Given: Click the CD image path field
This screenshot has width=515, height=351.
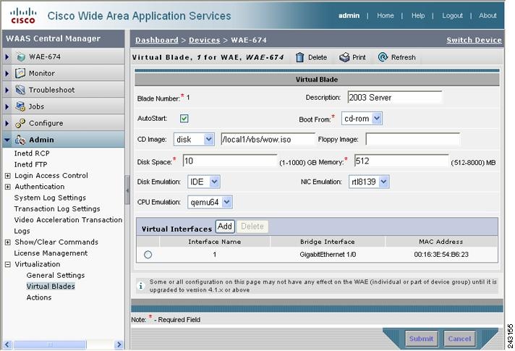Looking at the screenshot, I should [268, 140].
